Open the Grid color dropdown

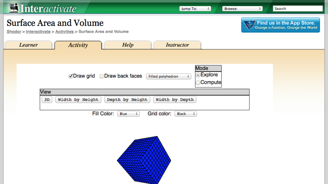tap(186, 114)
